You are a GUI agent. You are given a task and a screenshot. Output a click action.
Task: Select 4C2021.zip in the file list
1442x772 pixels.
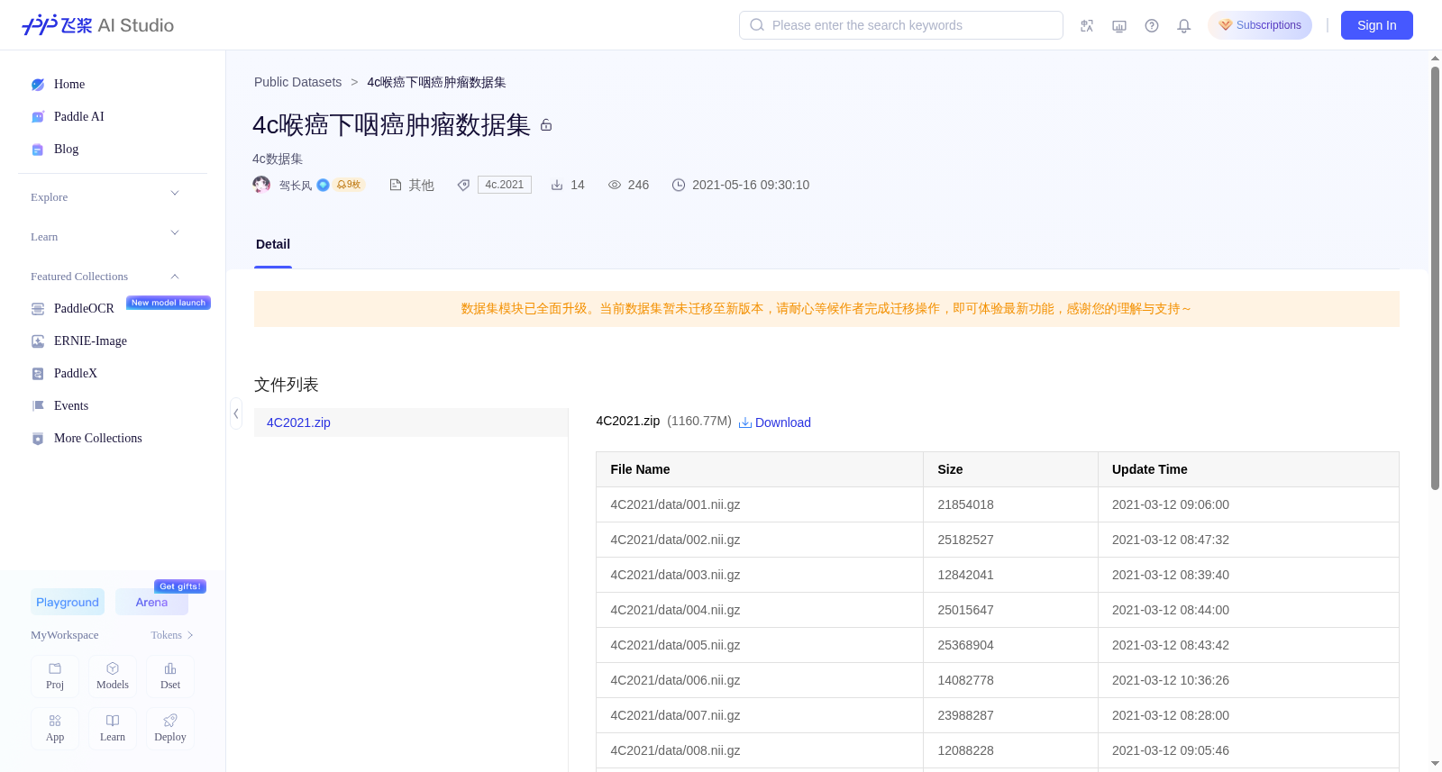(411, 422)
